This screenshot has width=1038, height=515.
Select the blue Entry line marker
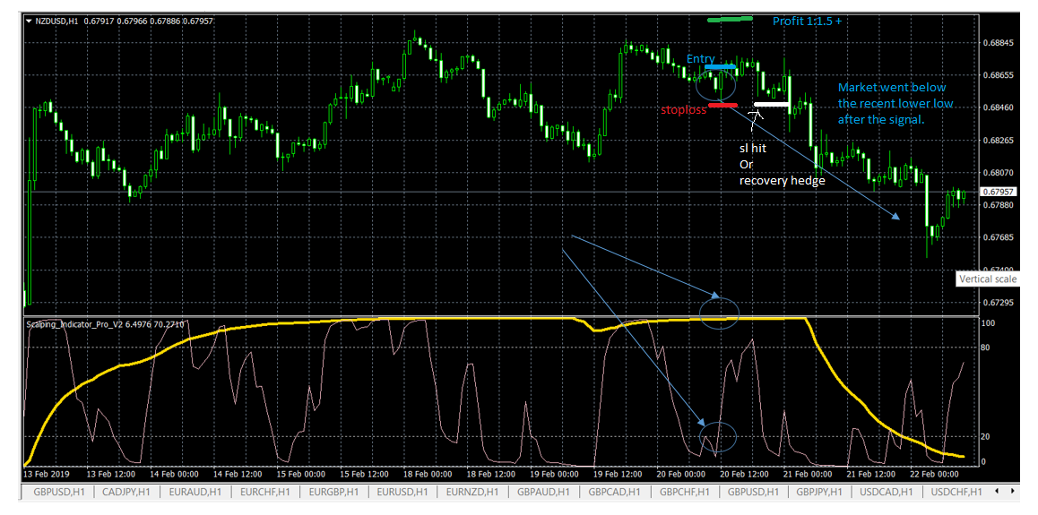(x=721, y=67)
